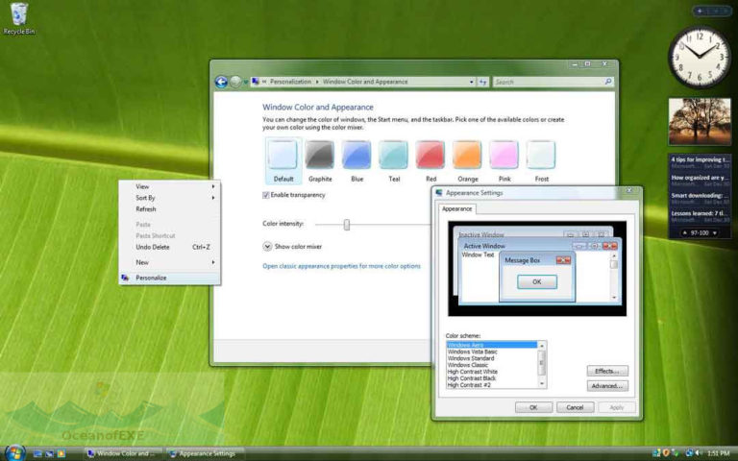
Task: Click Cancel in Appearance Settings dialog
Action: (x=576, y=407)
